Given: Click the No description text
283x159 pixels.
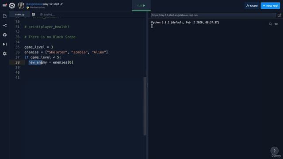Looking at the screenshot, I should 37,8.
